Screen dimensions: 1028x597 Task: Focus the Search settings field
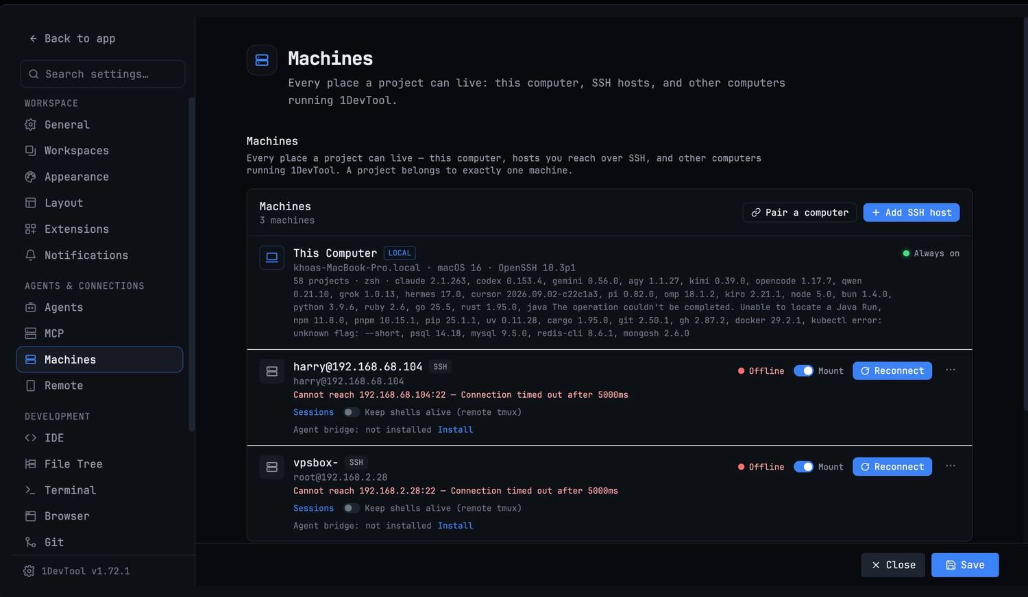(x=103, y=74)
